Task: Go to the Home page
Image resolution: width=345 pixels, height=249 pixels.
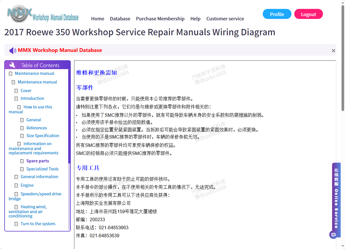Action: [x=98, y=19]
